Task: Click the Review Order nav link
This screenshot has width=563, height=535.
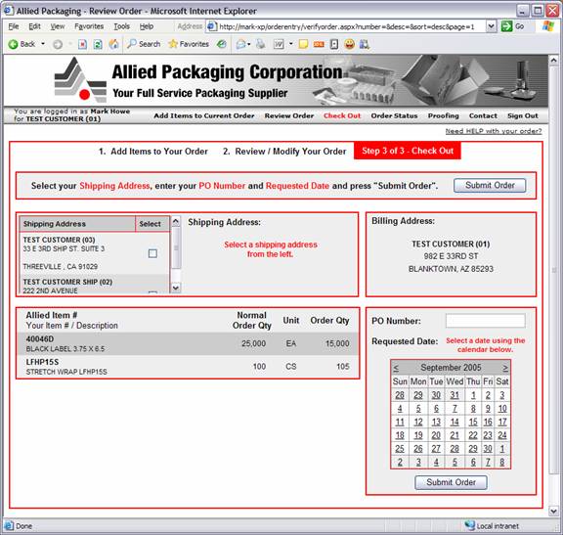Action: tap(289, 115)
